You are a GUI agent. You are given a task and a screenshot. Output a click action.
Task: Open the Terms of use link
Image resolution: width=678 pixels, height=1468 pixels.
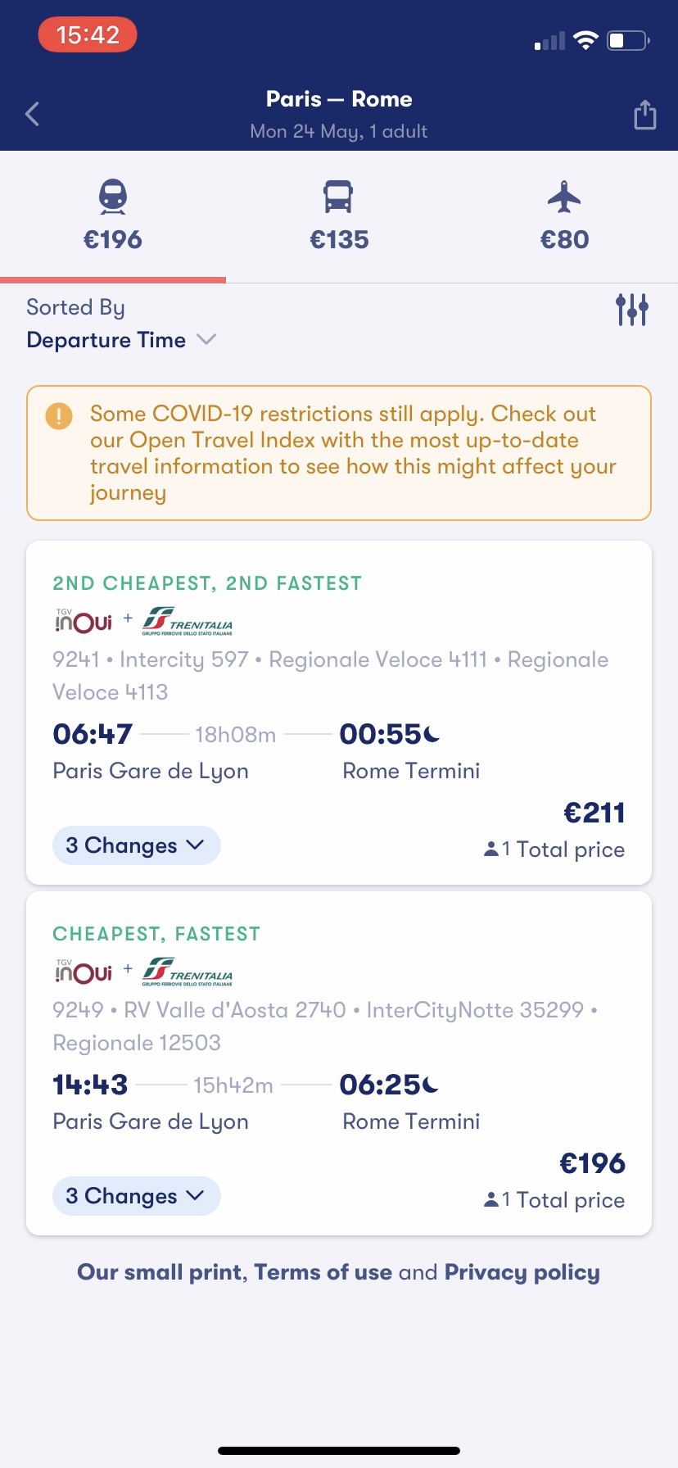point(323,1272)
